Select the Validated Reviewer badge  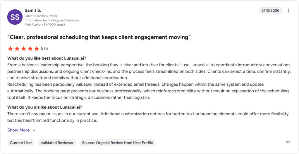[57, 143]
